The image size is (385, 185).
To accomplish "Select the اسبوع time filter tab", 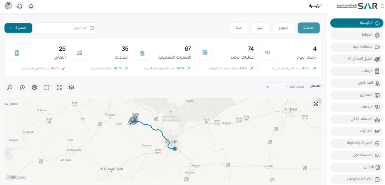I will [283, 28].
